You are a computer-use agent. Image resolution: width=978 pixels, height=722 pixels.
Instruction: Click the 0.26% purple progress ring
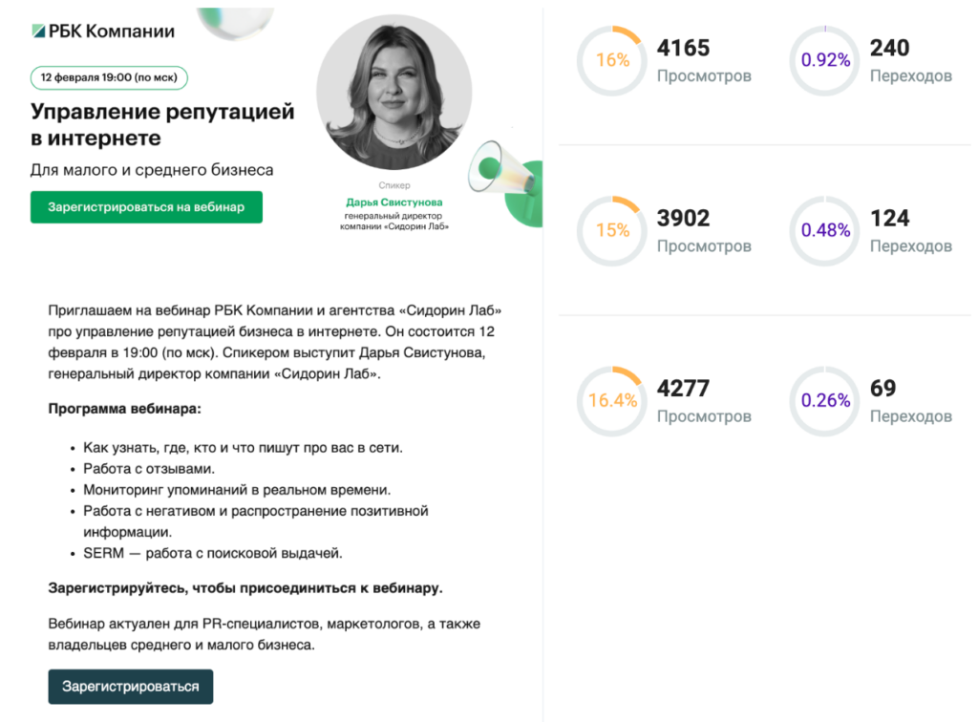824,401
